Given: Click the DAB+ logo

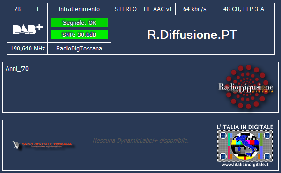Looking at the screenshot, I should 28,29.
